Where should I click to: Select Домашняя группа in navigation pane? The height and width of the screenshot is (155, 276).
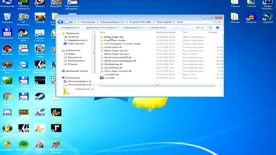(x=77, y=71)
